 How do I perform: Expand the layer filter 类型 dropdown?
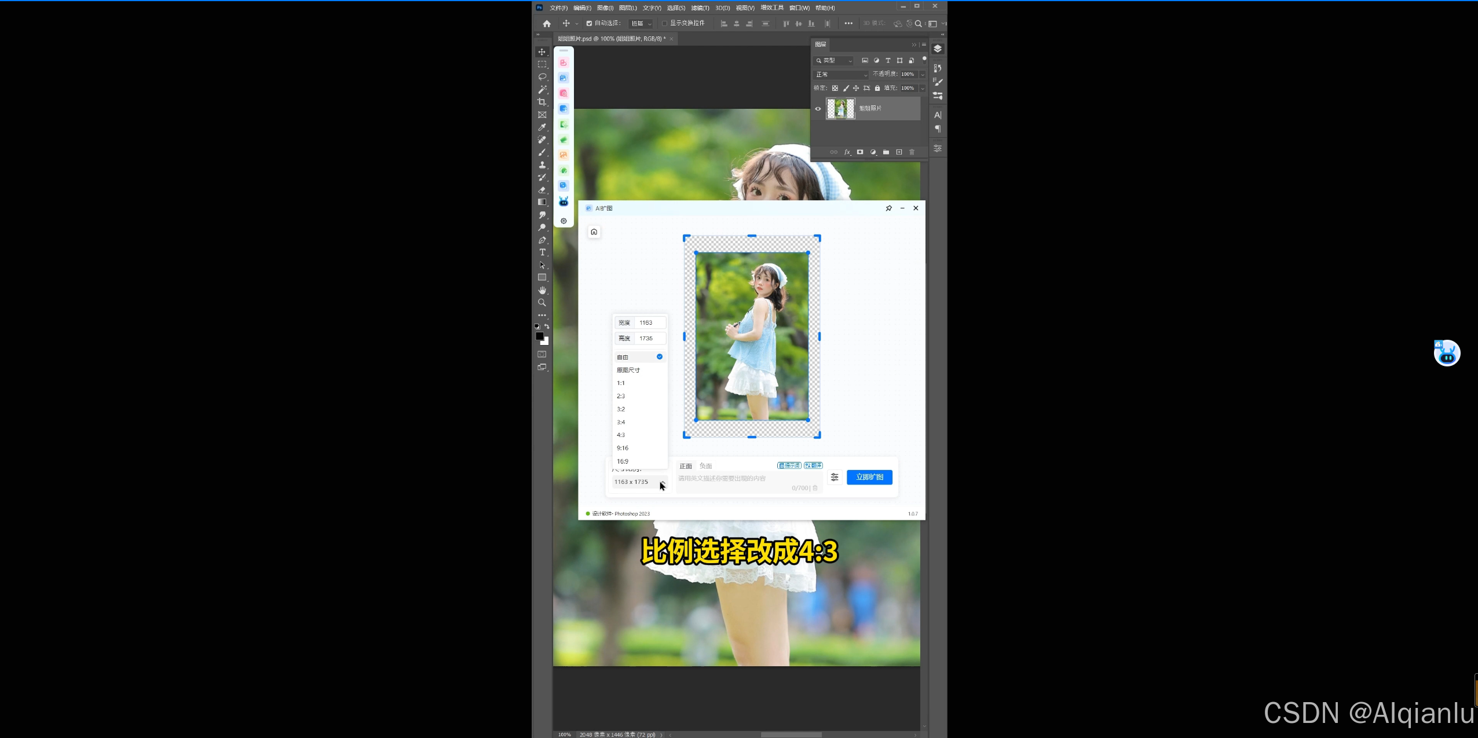point(835,61)
